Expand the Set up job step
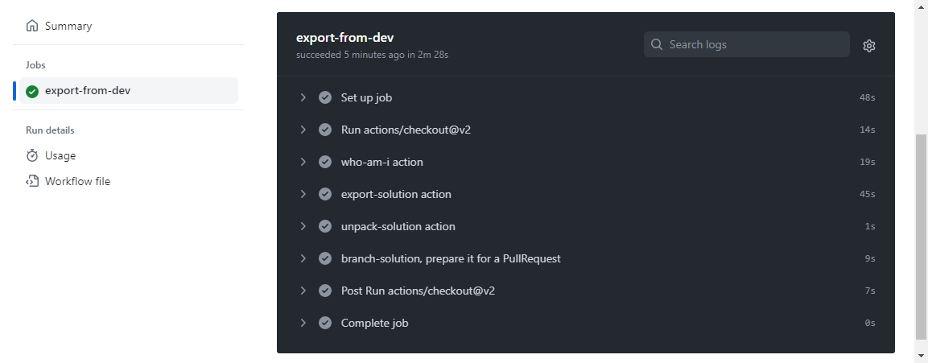This screenshot has height=363, width=928. pos(303,97)
